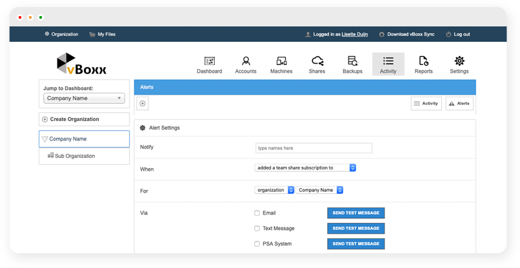Check the PSA System option

pos(257,244)
